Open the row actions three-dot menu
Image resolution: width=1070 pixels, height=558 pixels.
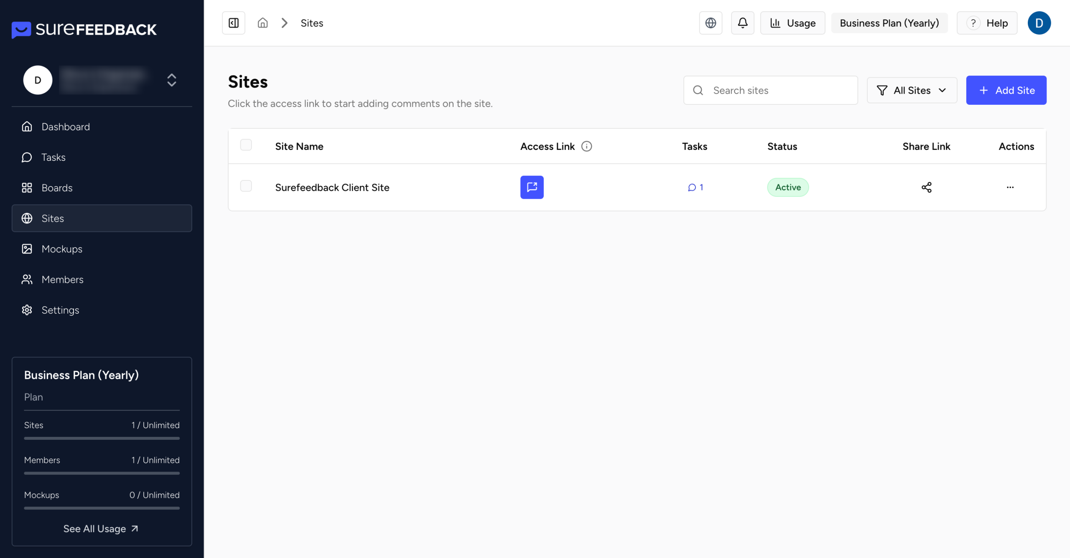coord(1010,187)
